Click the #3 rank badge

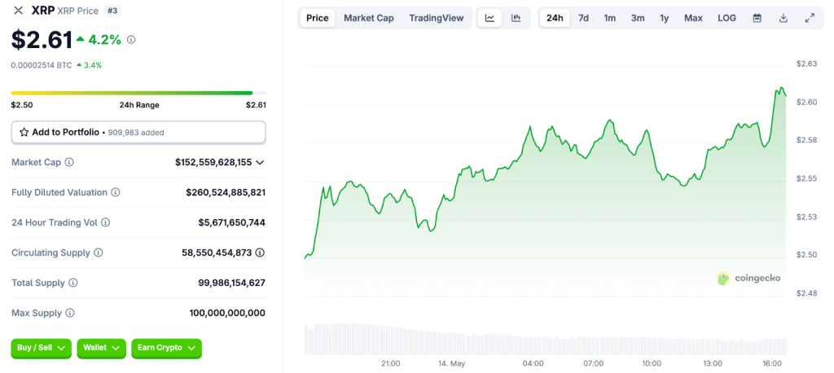click(x=112, y=11)
